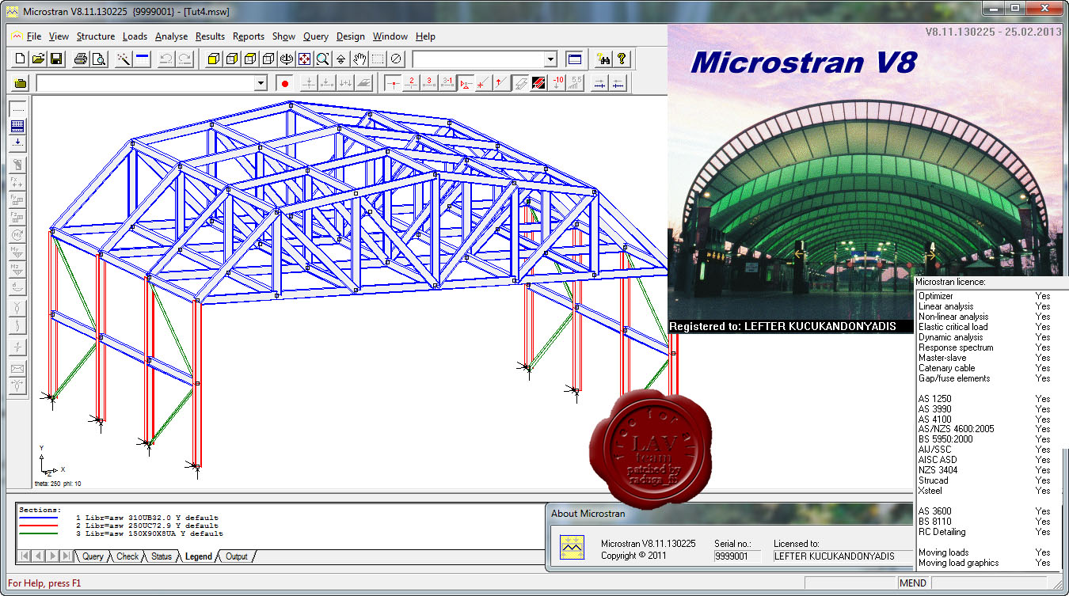Switch to the Status tab
This screenshot has height=596, width=1069.
pyautogui.click(x=161, y=556)
